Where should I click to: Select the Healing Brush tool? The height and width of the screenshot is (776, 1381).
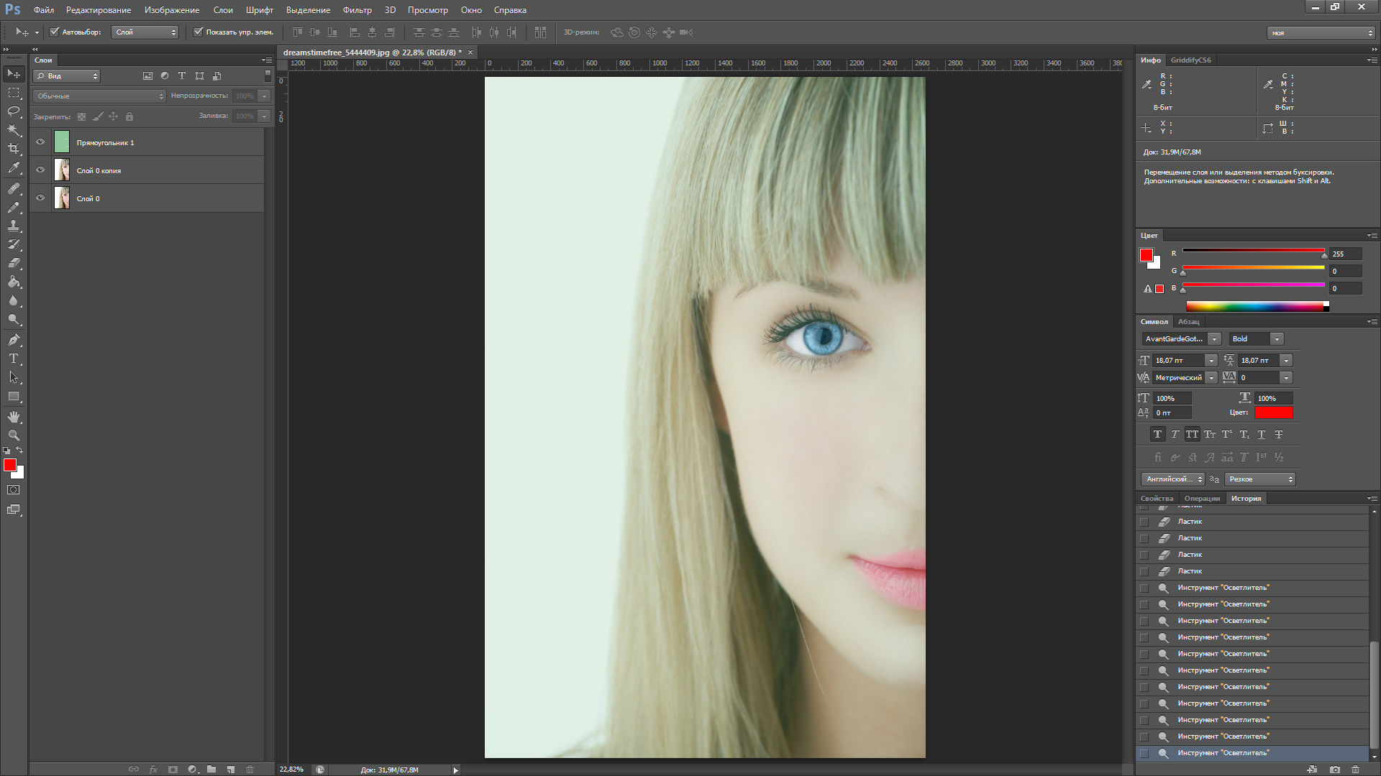click(14, 188)
